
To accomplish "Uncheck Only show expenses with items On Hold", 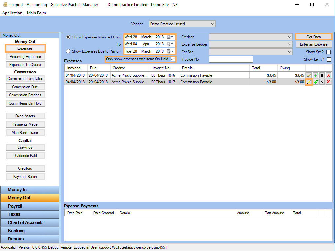I will [x=173, y=59].
